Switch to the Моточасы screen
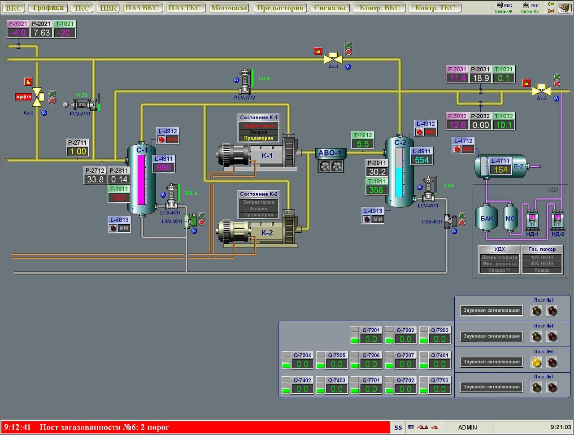 (x=229, y=8)
